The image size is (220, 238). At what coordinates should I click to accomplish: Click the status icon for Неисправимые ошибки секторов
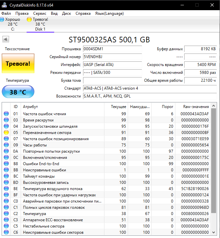point(6,232)
